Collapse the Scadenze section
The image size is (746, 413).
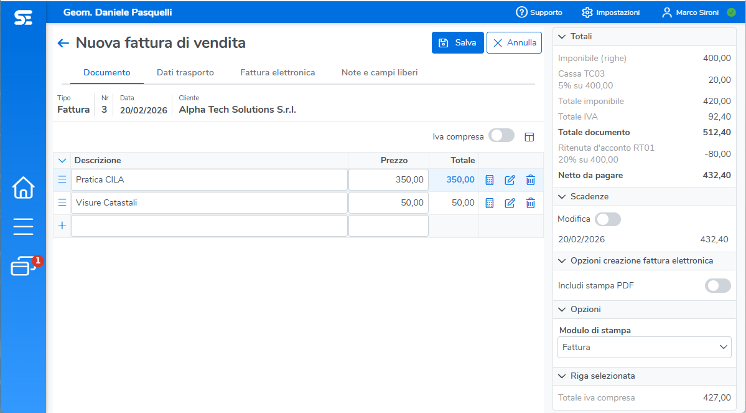[562, 197]
